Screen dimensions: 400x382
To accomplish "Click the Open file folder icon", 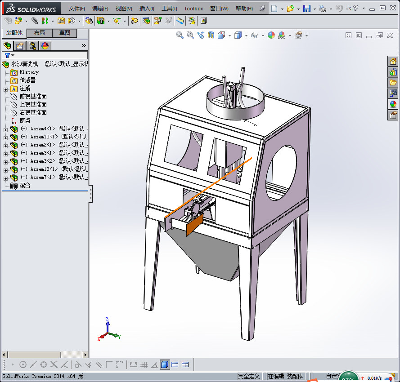I will [x=290, y=9].
